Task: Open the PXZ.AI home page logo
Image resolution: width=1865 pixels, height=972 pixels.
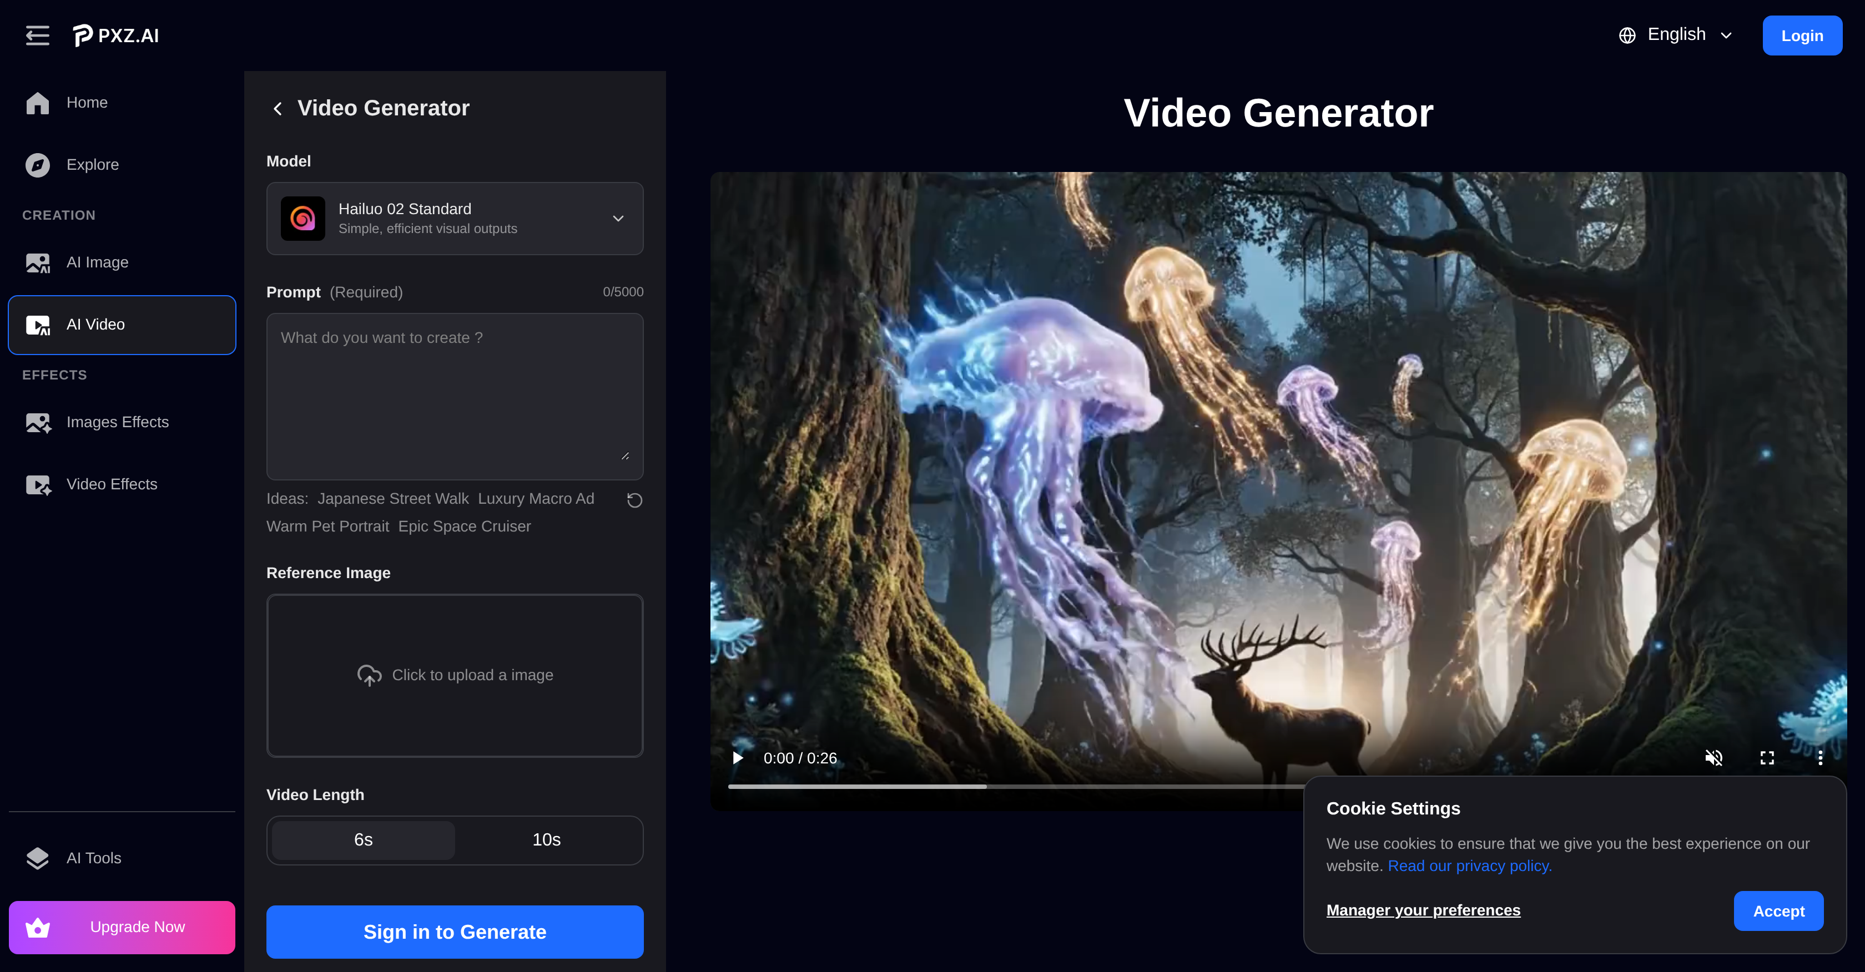Action: pos(116,35)
